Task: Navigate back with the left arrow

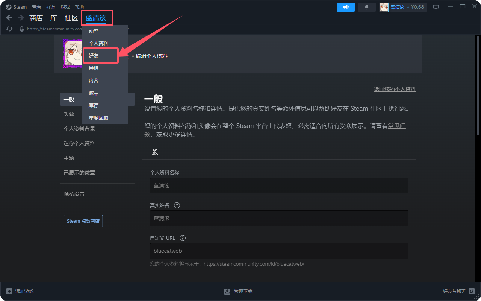Action: 9,17
